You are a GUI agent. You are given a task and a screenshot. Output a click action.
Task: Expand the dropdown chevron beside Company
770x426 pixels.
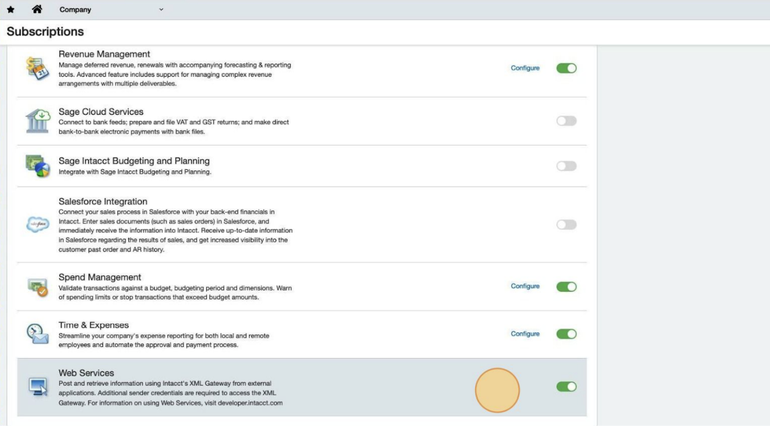(161, 9)
